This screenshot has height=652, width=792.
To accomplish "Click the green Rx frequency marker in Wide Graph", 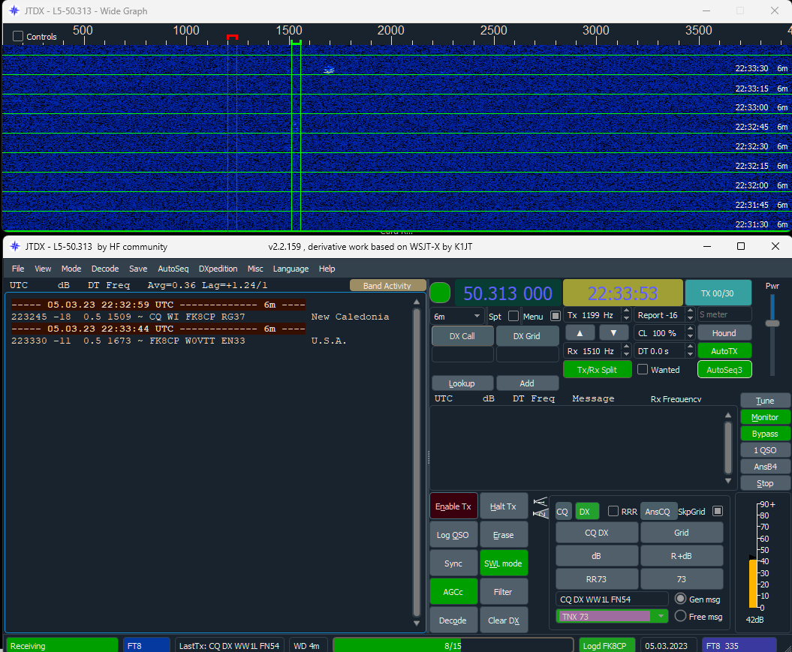I will click(x=296, y=42).
